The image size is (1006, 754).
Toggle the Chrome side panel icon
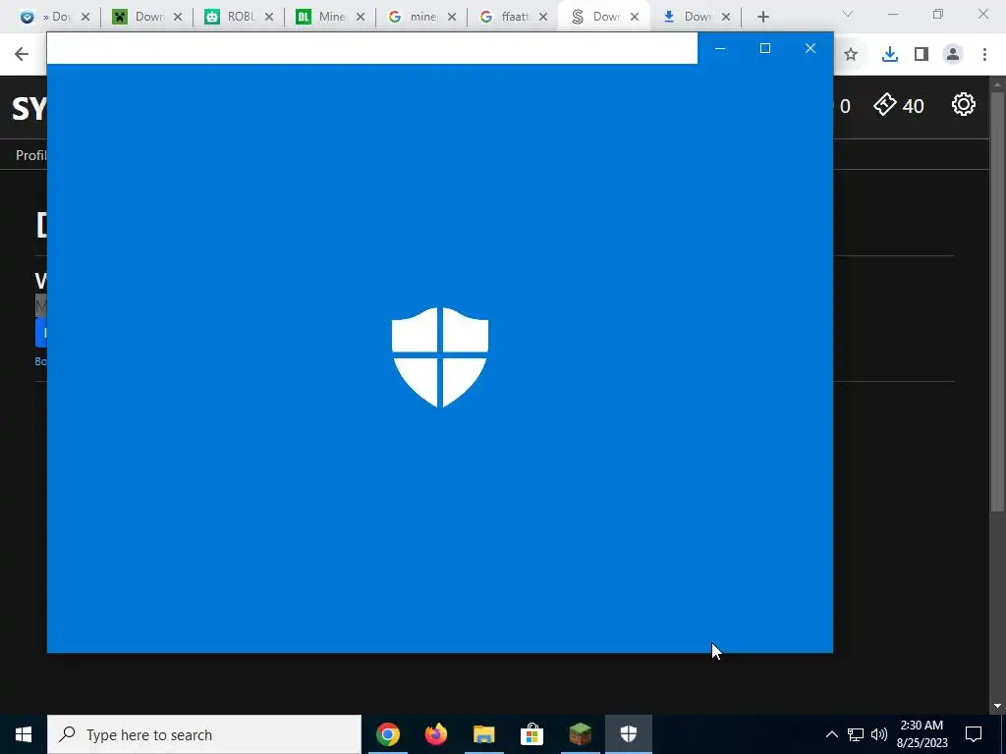tap(922, 55)
